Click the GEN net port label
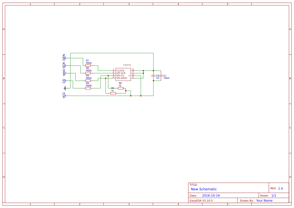The height and width of the screenshot is (208, 294). pos(64,58)
